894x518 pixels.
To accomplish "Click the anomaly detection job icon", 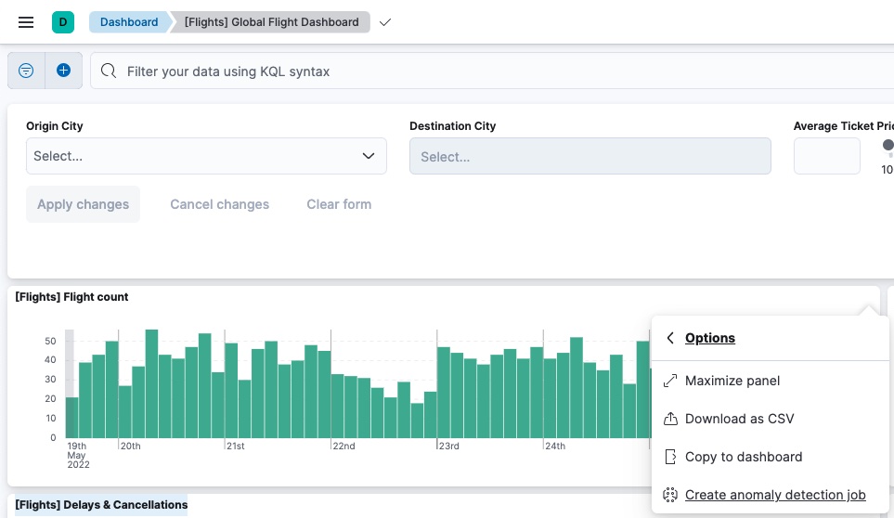I will coord(670,495).
